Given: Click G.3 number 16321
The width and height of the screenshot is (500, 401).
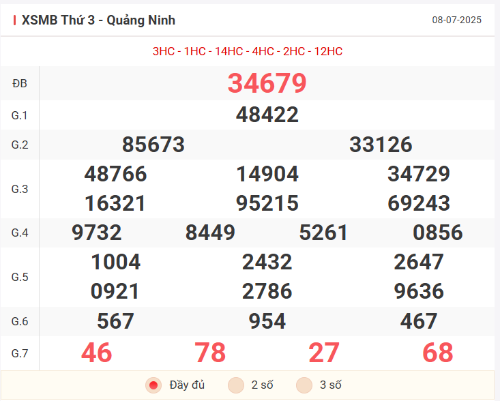Looking at the screenshot, I should coord(115,203).
